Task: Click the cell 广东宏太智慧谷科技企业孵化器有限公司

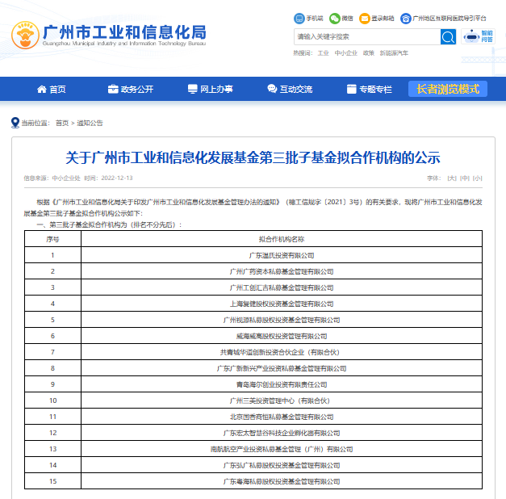Action: (282, 433)
